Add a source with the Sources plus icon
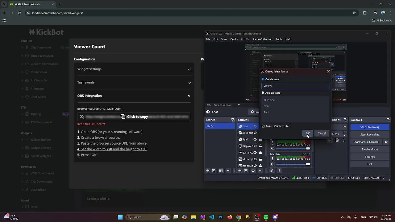Image resolution: width=395 pixels, height=222 pixels. point(240,171)
